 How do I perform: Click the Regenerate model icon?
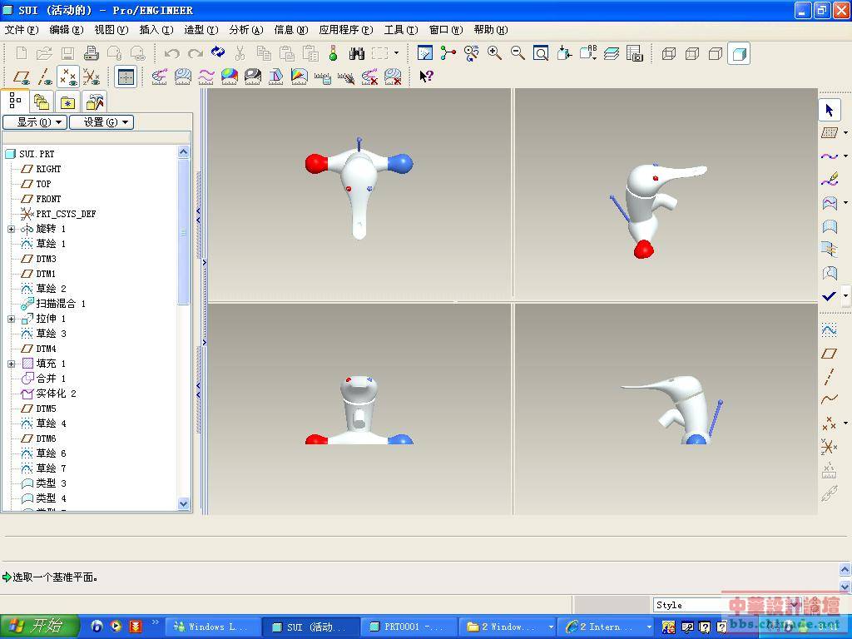pos(218,52)
